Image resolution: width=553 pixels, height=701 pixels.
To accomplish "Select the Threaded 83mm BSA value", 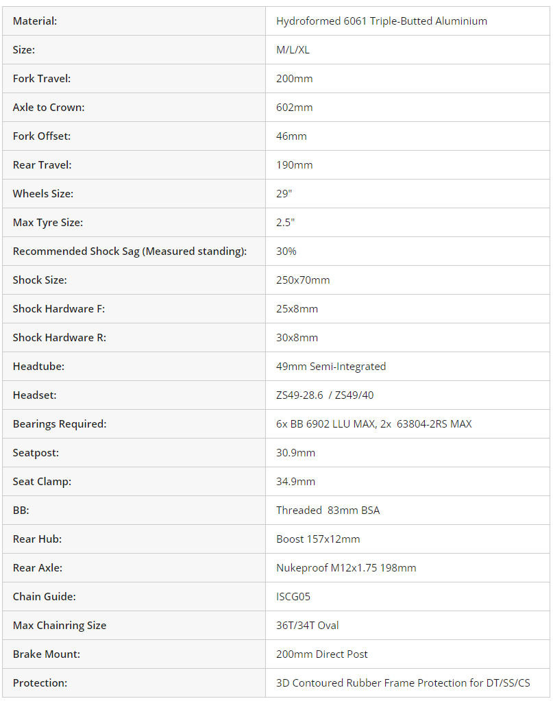I will click(x=328, y=511).
